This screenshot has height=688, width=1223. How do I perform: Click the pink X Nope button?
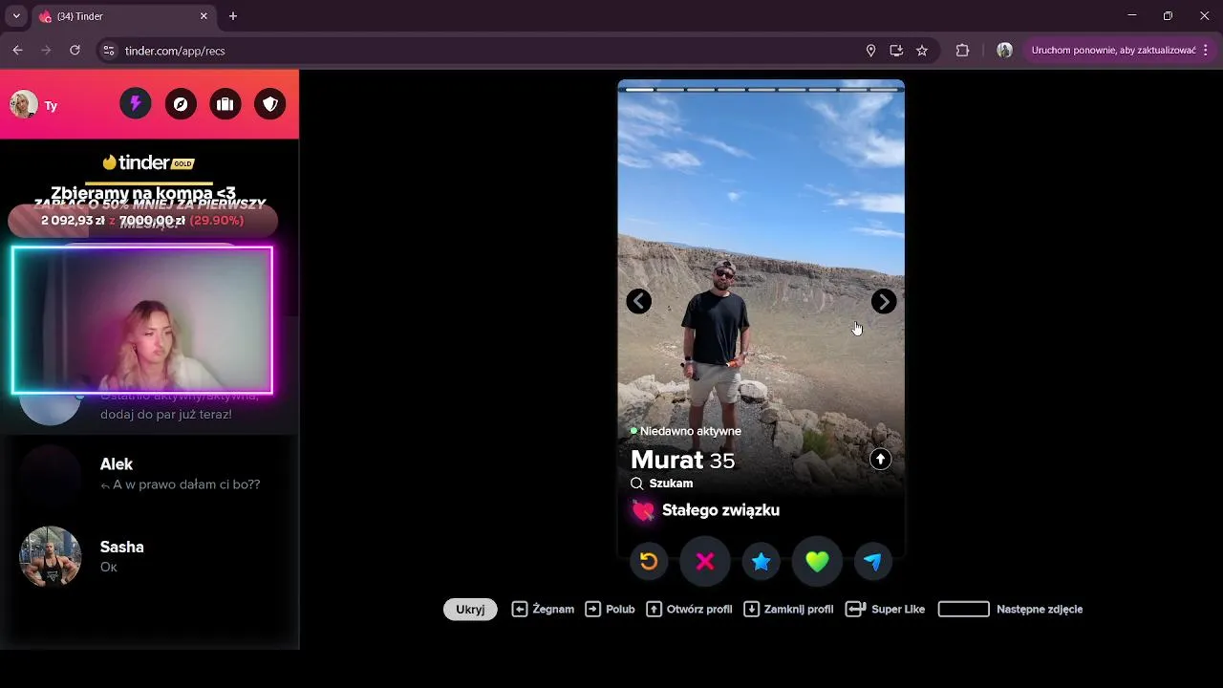click(x=705, y=562)
